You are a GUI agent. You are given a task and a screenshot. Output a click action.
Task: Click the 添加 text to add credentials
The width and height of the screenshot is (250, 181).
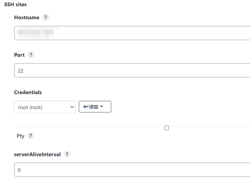(93, 107)
